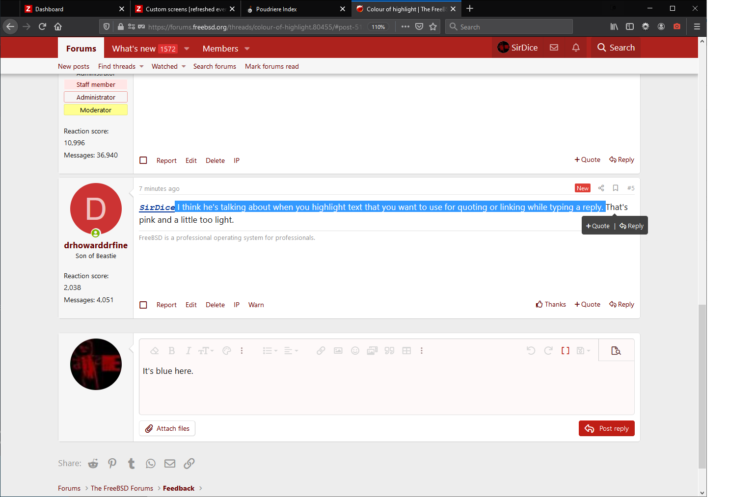Open the smilies picker in editor
Screen dimensions: 754x497
tap(355, 351)
